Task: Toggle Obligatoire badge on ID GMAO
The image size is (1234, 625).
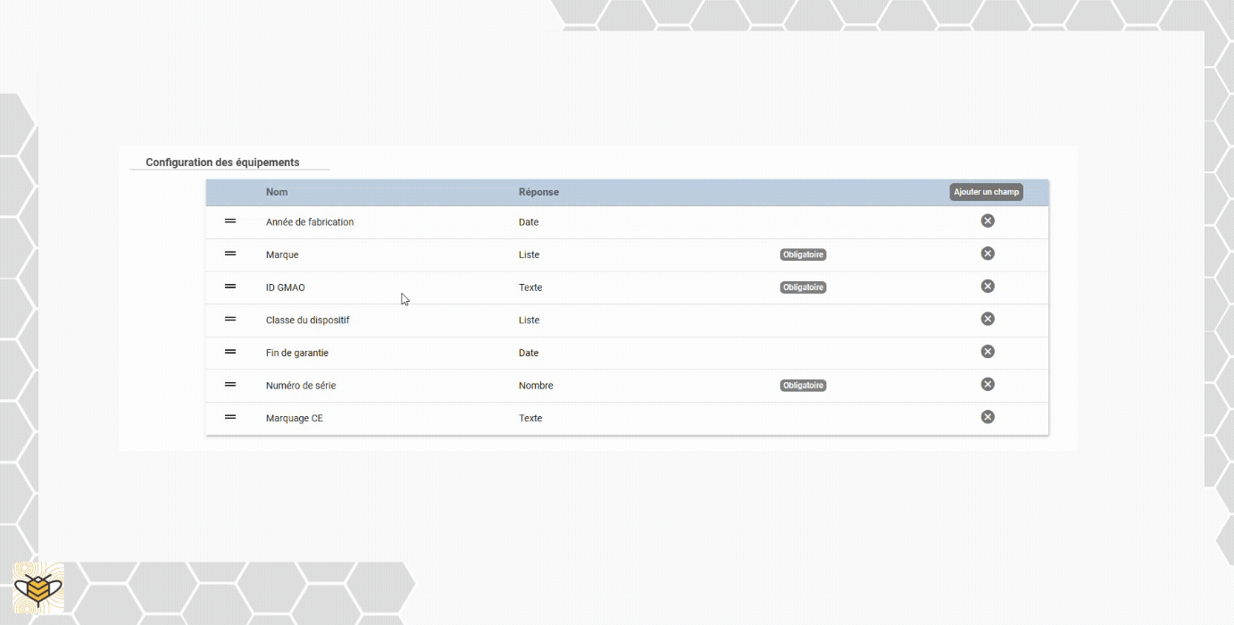Action: tap(803, 287)
